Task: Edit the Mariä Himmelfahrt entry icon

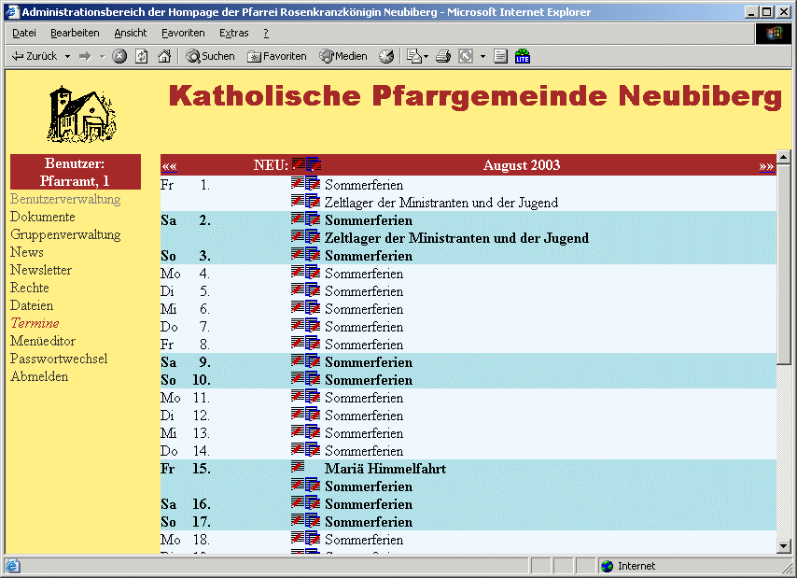Action: click(x=298, y=467)
